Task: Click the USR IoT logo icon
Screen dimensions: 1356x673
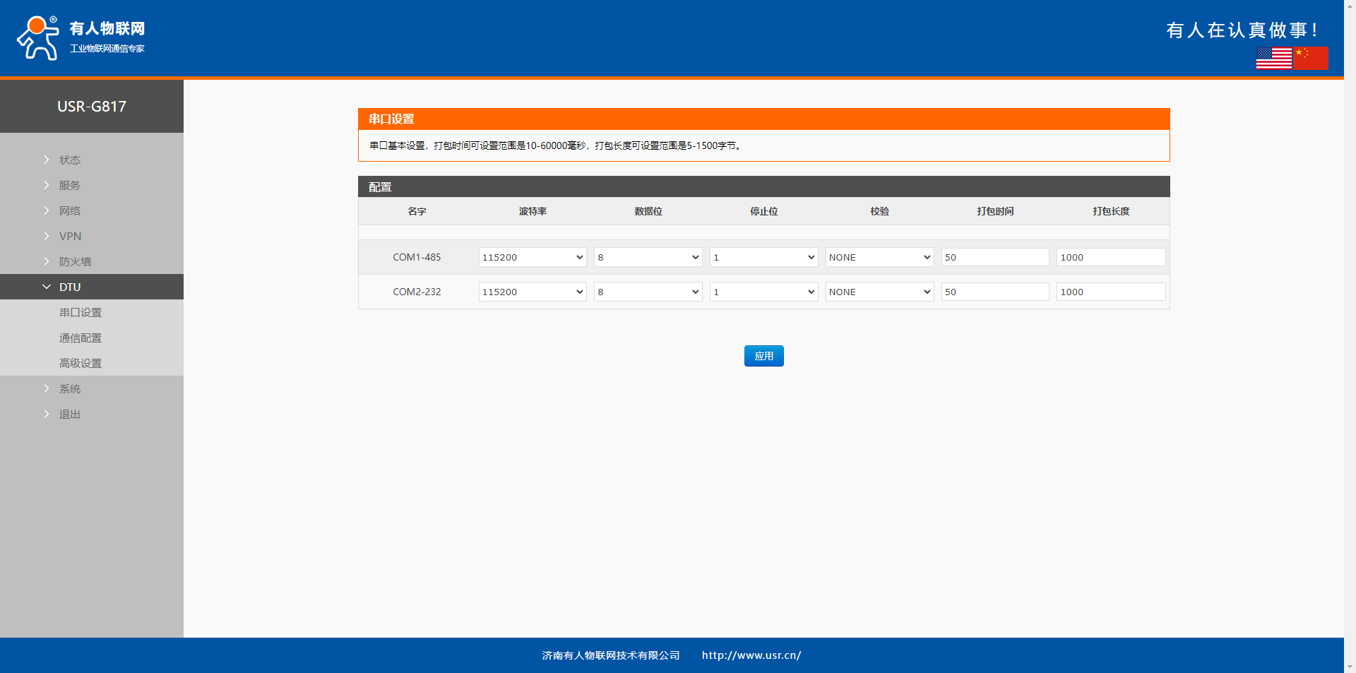Action: click(37, 38)
